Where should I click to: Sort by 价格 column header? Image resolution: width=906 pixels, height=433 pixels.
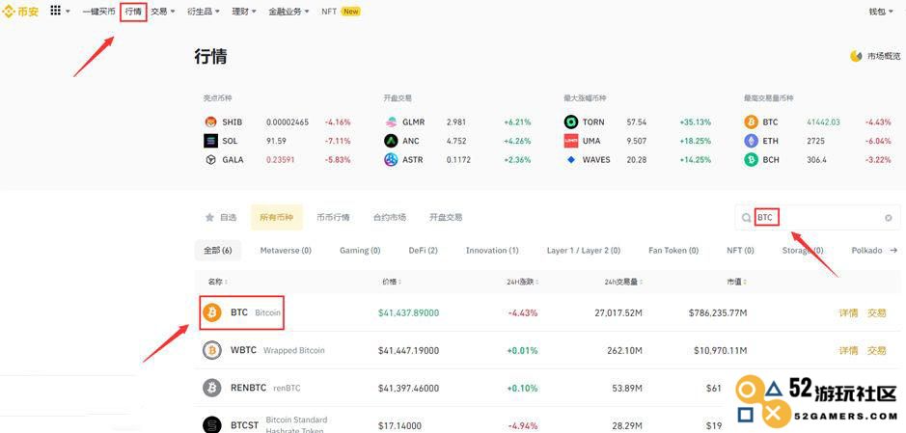click(391, 282)
